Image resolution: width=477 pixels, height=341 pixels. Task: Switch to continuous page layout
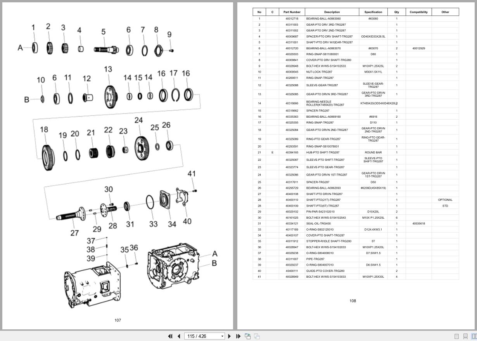(465, 336)
